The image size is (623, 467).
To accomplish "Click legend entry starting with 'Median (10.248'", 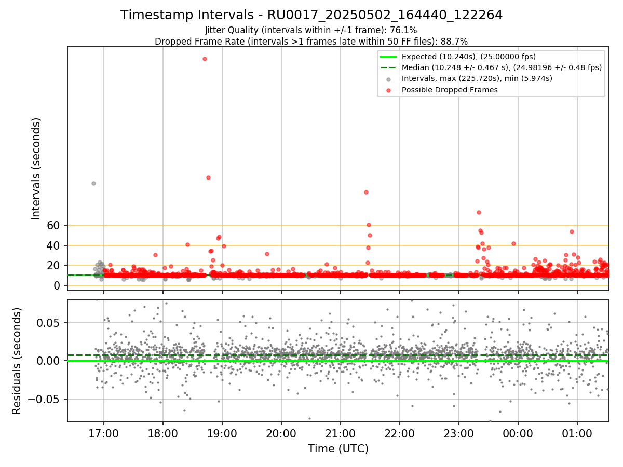I will click(502, 67).
